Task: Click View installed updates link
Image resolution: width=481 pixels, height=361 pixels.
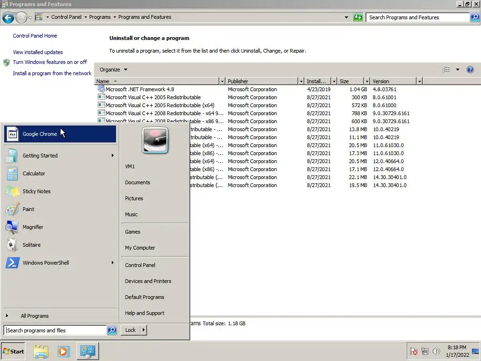Action: [38, 52]
